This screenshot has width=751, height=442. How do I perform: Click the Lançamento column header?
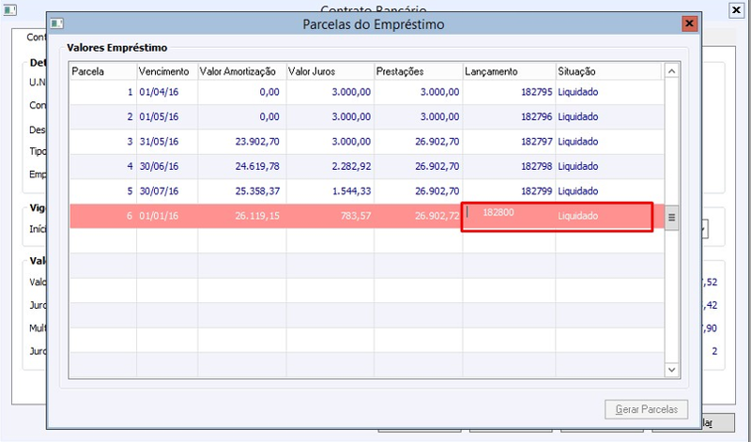point(509,71)
